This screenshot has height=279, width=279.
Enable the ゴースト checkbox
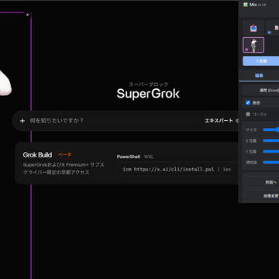coord(248,114)
